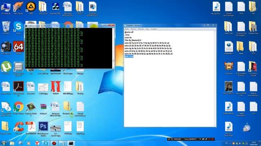
Task: Click the 'color 0a' line in Notepad
Action: coord(128,38)
